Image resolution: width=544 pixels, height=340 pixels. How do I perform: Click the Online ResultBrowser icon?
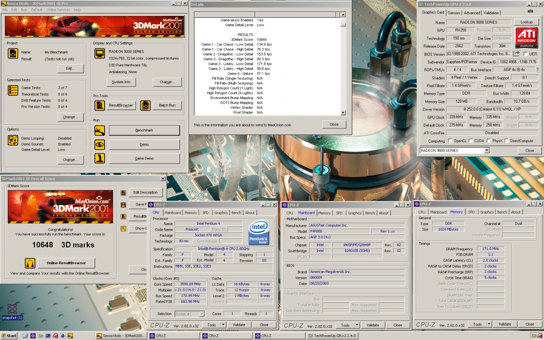tap(30, 263)
